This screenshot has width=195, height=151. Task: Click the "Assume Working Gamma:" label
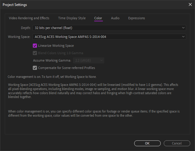52,60
